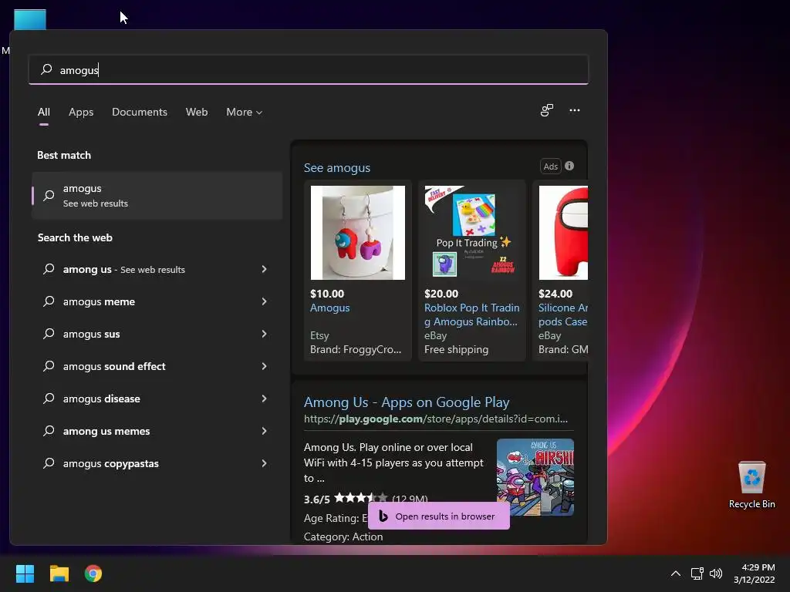Launch Google Chrome from taskbar
This screenshot has width=790, height=592.
pos(93,573)
